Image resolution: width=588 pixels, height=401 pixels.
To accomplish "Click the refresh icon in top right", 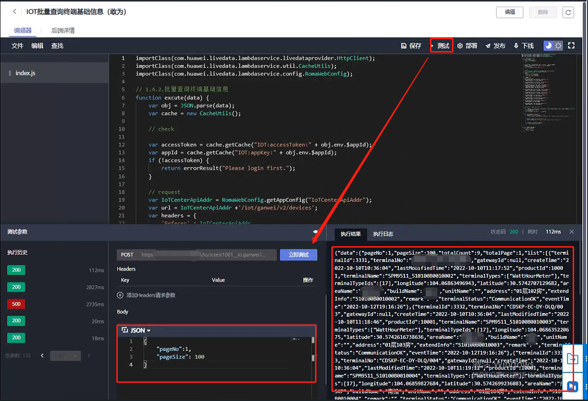I will tap(568, 12).
